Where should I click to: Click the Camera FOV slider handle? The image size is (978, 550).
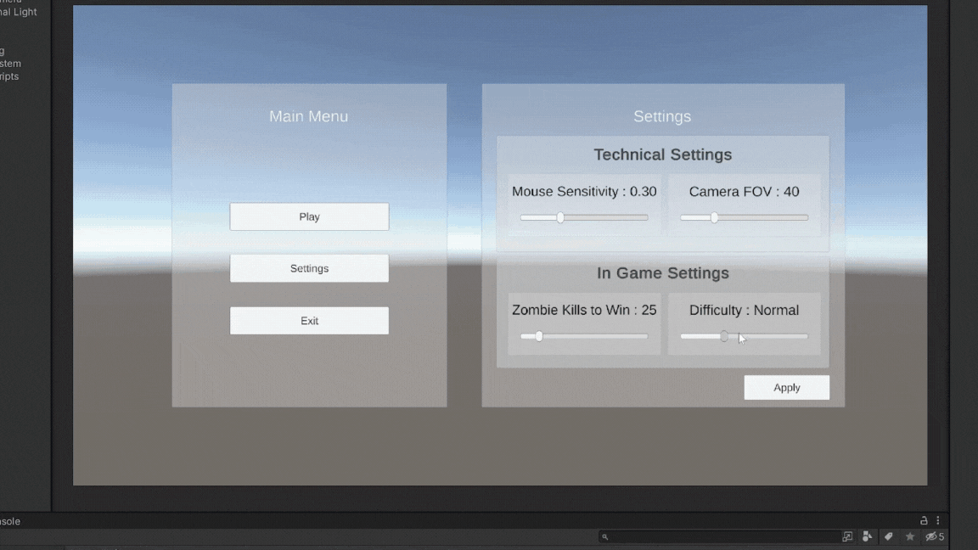click(x=714, y=218)
